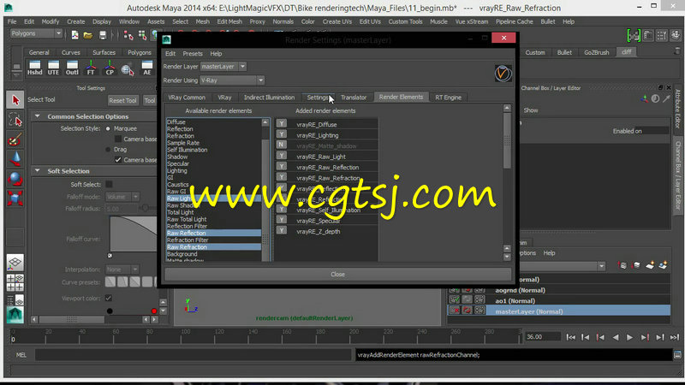This screenshot has width=685, height=385.
Task: Click the MEL command line input
Action: pyautogui.click(x=194, y=355)
